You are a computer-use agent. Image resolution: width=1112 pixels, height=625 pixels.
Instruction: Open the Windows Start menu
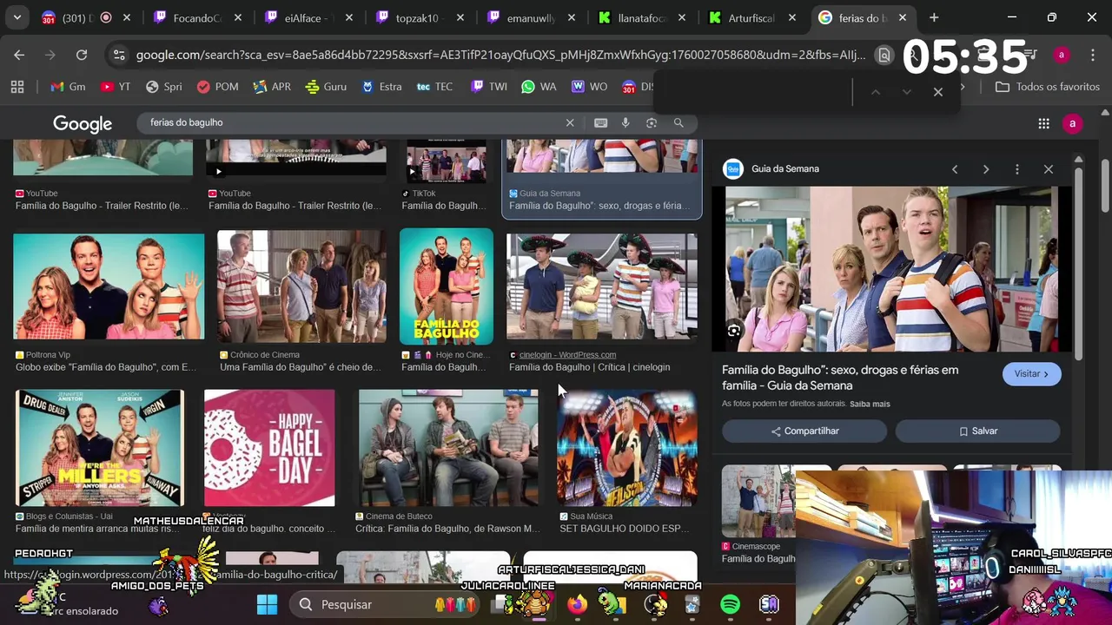268,604
